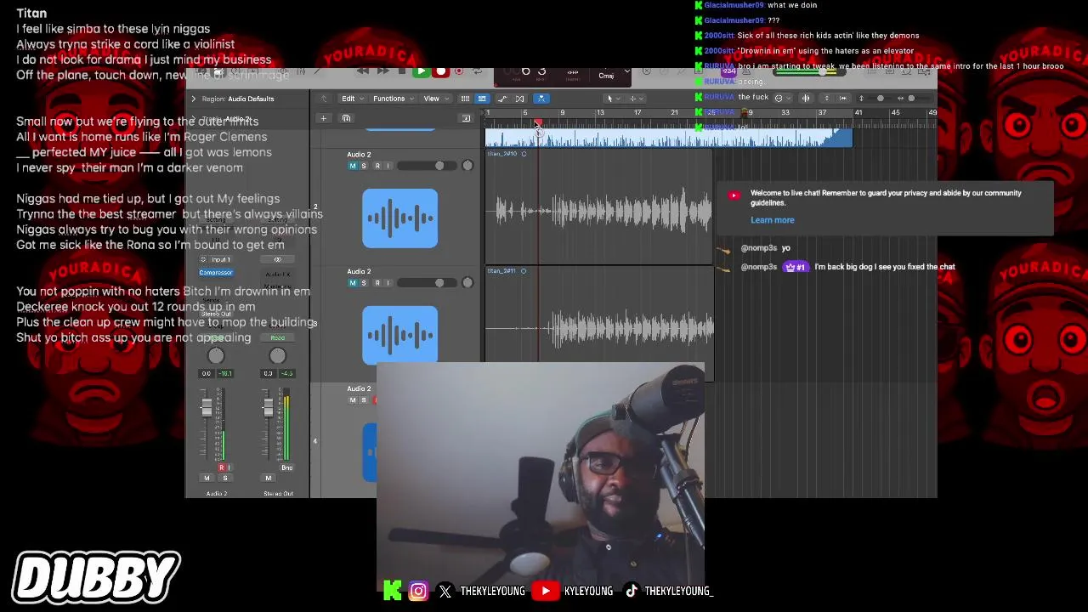Image resolution: width=1088 pixels, height=612 pixels.
Task: Click the Fast Forward transport button
Action: click(x=382, y=71)
